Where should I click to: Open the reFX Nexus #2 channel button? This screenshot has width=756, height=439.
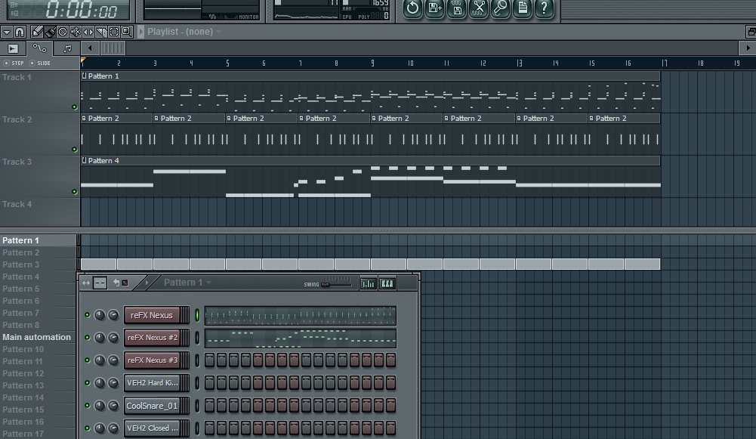click(151, 338)
